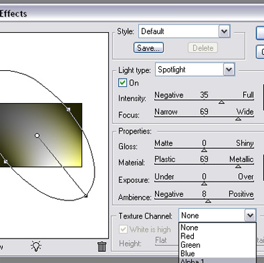Click the Save... style button
The height and width of the screenshot is (263, 264).
tap(149, 48)
